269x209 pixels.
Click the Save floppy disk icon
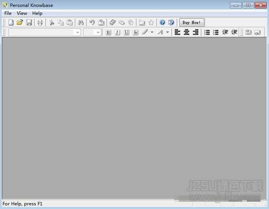(x=29, y=23)
